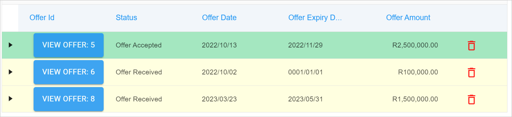Select the 2023/03/23 offer date cell

tap(219, 99)
